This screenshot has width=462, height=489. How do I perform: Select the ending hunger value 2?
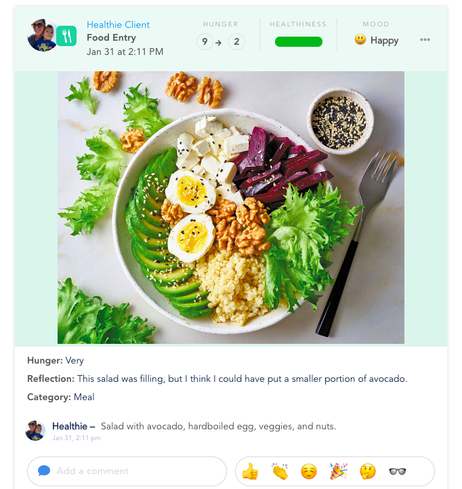(236, 41)
